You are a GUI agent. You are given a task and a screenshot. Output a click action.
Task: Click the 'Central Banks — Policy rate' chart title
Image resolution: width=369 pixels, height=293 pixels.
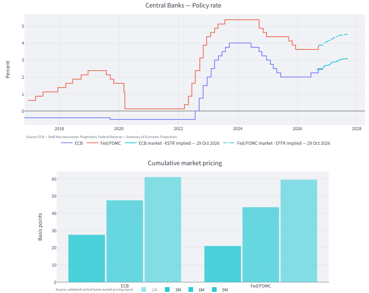183,6
